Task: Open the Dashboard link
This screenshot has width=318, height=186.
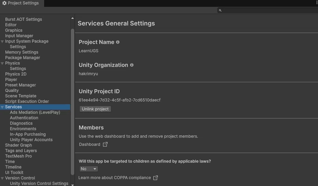Action: [x=90, y=144]
